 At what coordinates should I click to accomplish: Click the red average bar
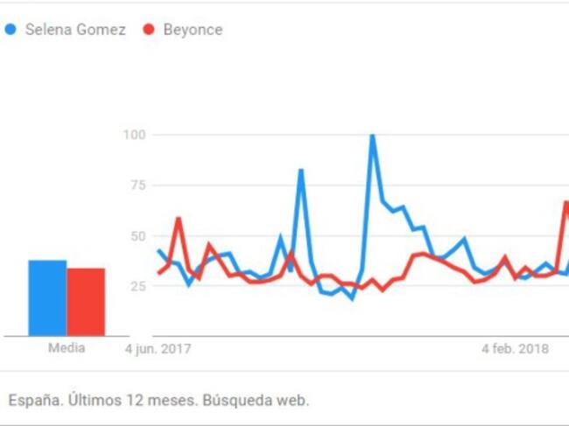click(x=86, y=302)
